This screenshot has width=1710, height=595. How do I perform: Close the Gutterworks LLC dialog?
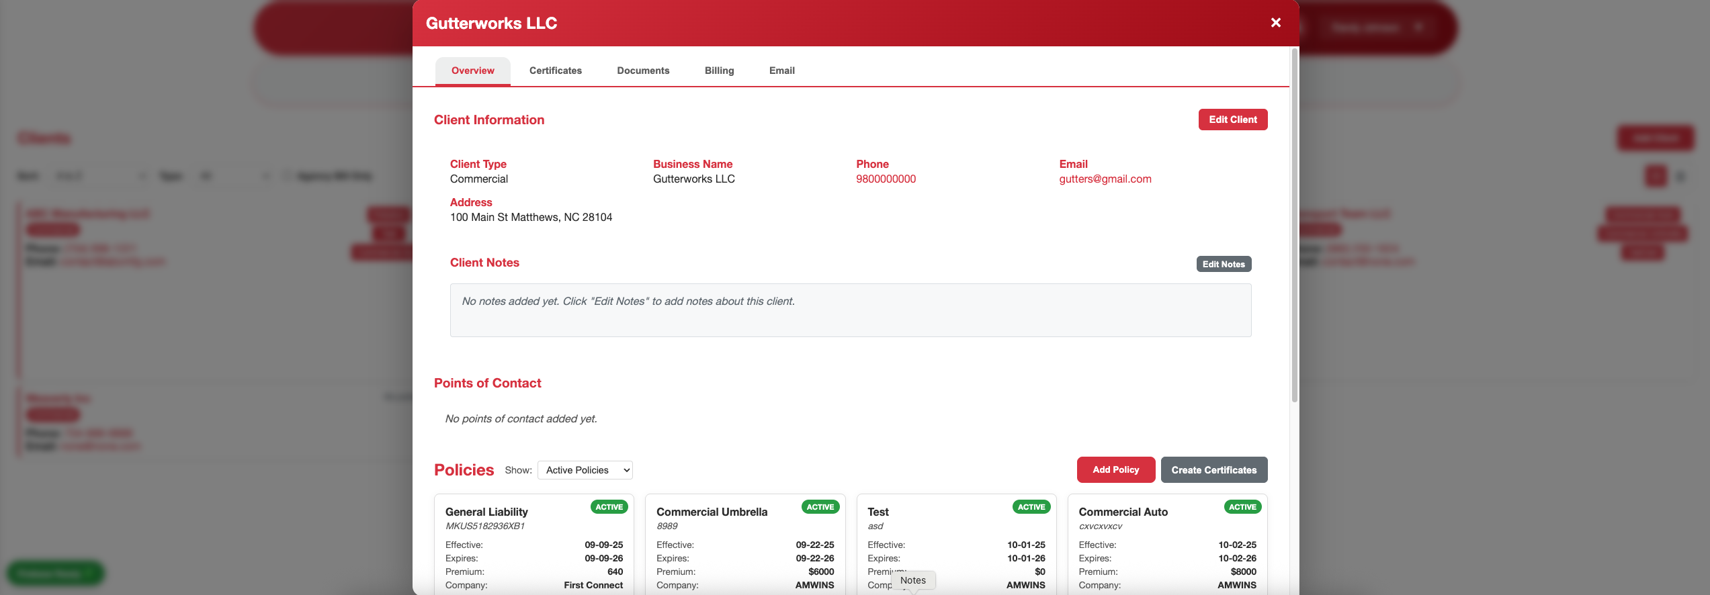[1275, 23]
